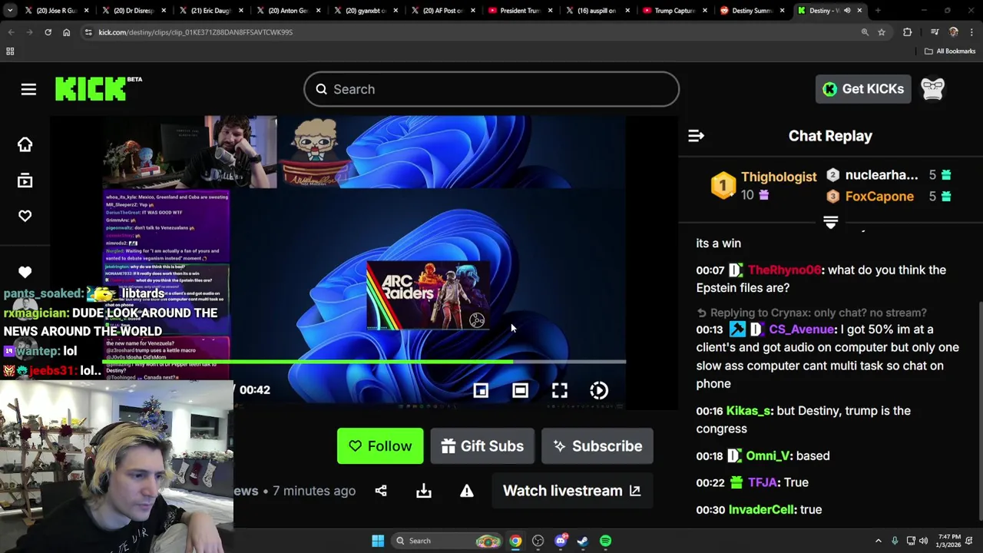This screenshot has height=553, width=983.
Task: Focus the Kick search field
Action: coord(491,89)
